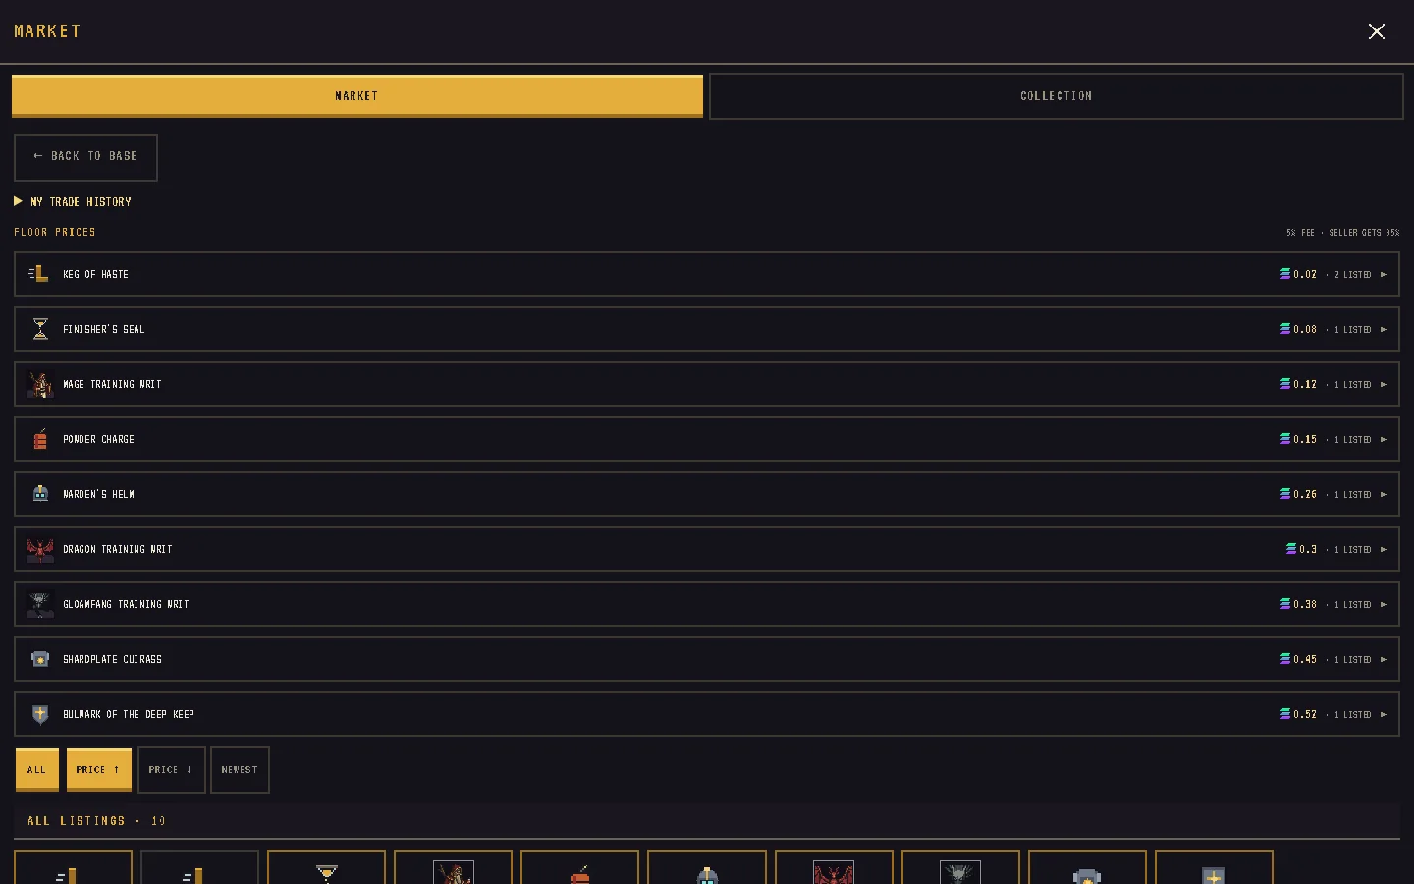The image size is (1414, 884).
Task: Click the currency icon beside price 0.3
Action: [x=1291, y=549]
